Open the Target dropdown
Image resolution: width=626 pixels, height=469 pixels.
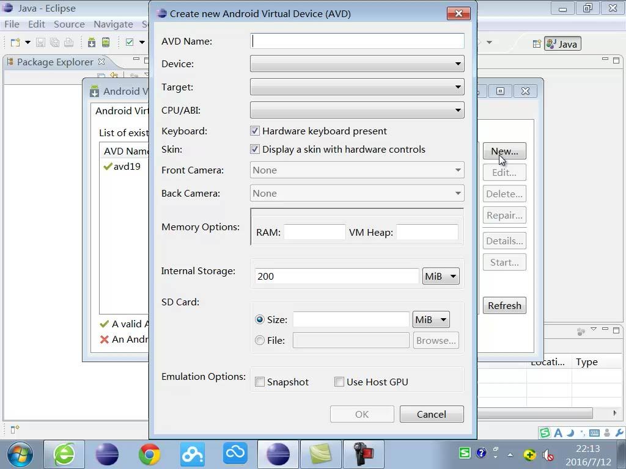[x=357, y=87]
